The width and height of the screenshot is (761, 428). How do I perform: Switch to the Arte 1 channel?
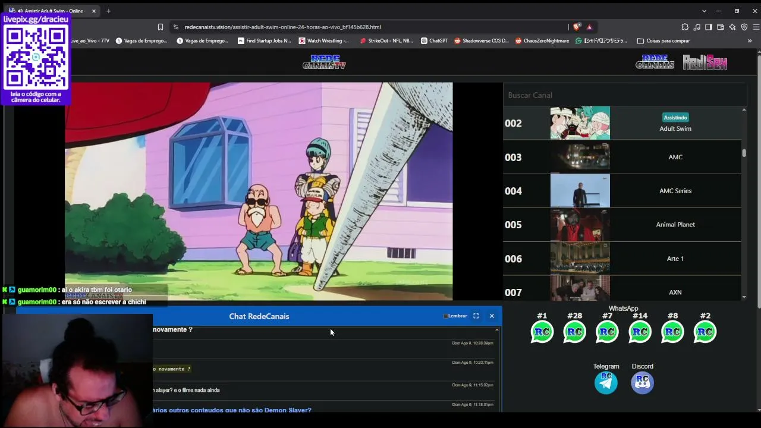click(x=622, y=259)
